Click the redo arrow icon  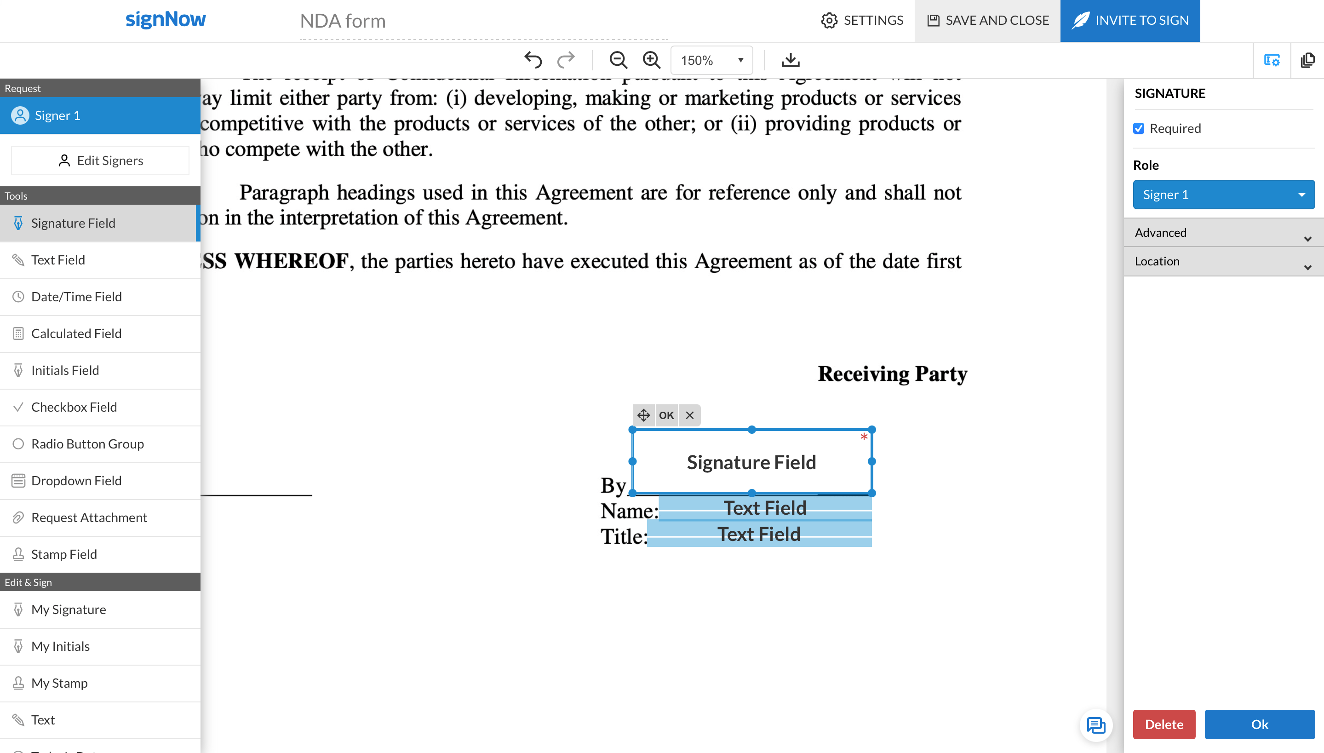click(566, 60)
